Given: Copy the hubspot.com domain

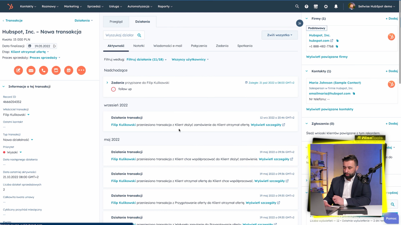Looking at the screenshot, I should pyautogui.click(x=337, y=41).
